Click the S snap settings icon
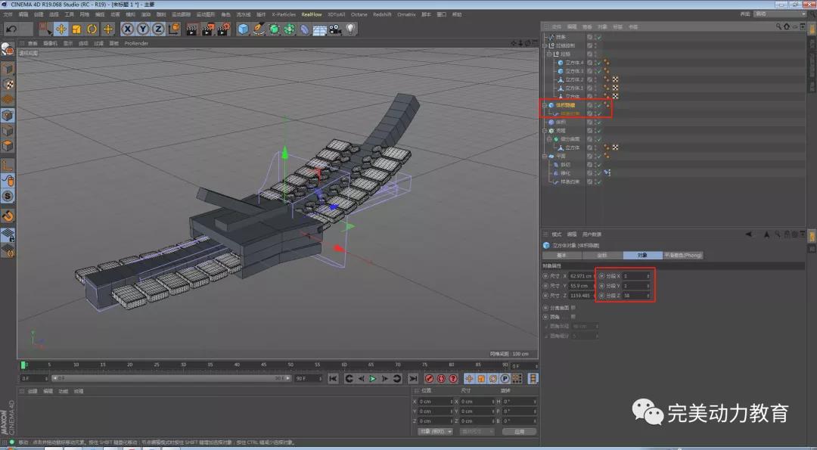This screenshot has height=450, width=817. pos(8,197)
